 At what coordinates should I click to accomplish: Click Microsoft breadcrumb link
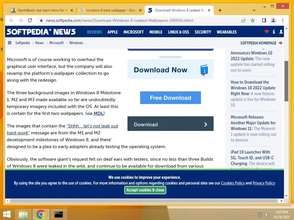pos(56,43)
